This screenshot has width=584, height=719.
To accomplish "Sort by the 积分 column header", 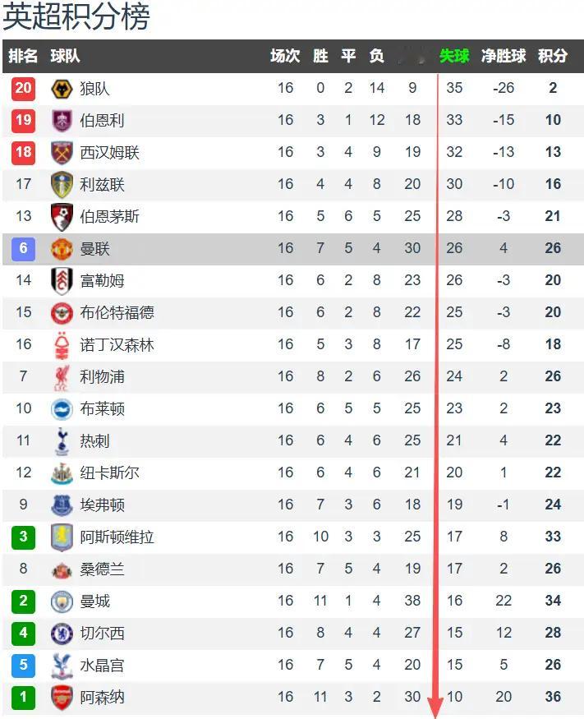I will coord(553,56).
